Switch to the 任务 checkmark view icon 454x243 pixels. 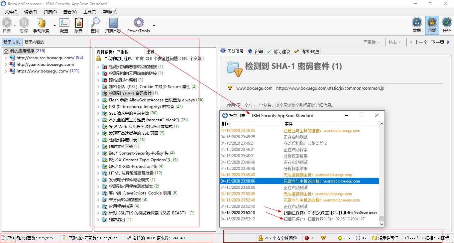pyautogui.click(x=447, y=22)
